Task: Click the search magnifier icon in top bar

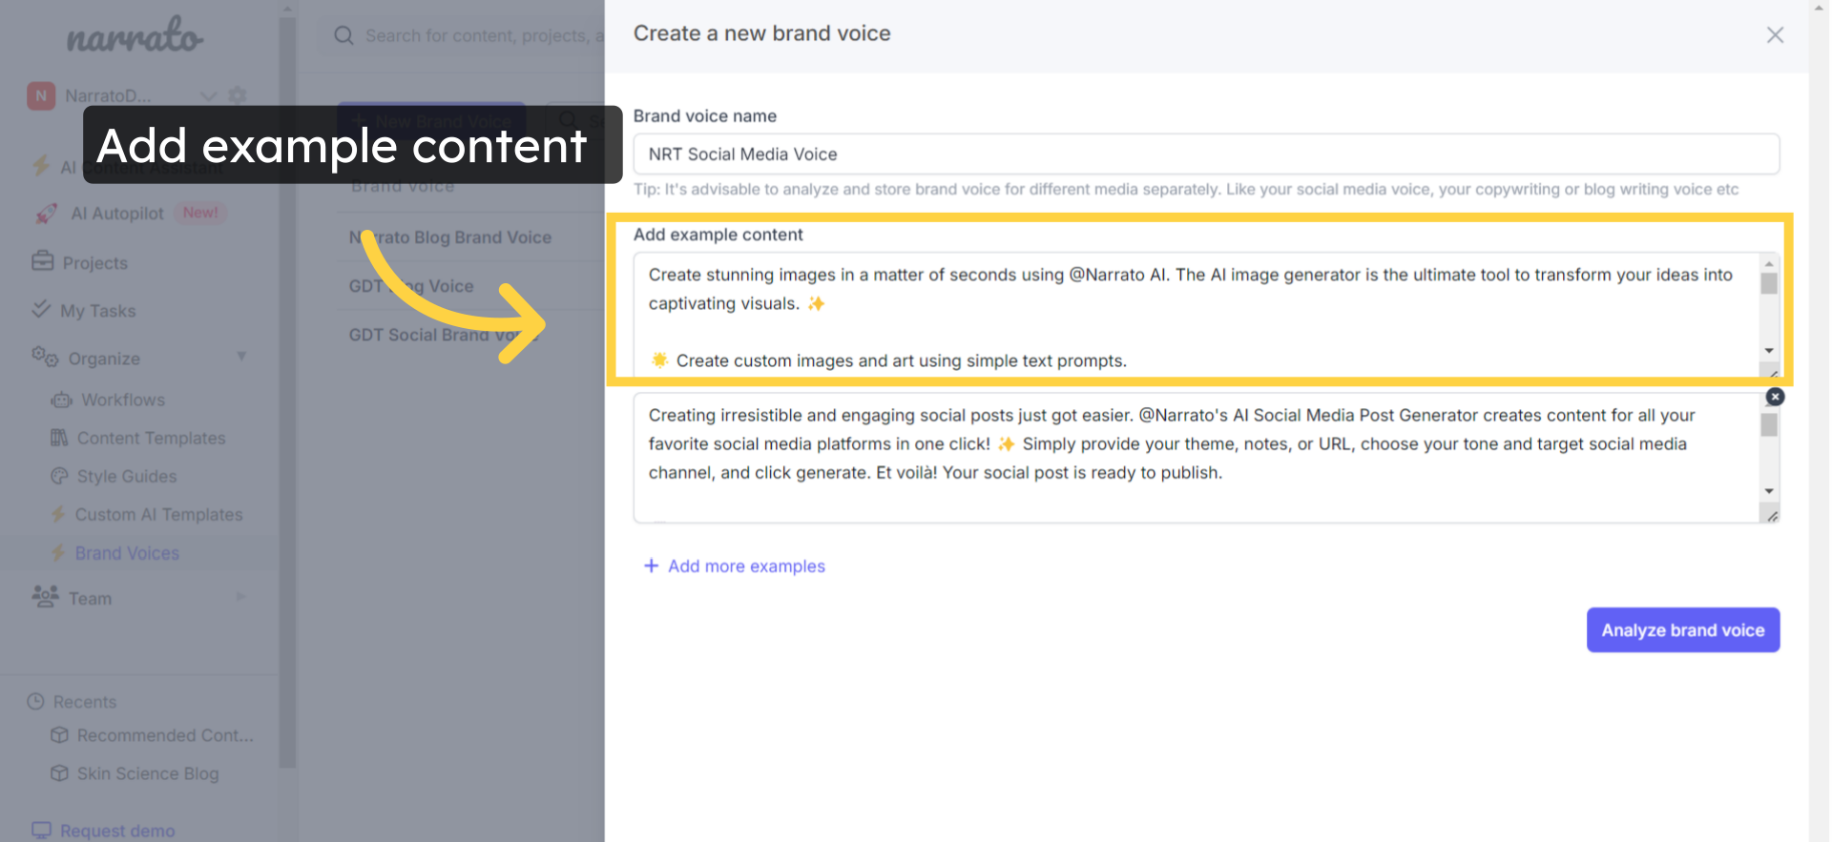Action: pyautogui.click(x=343, y=35)
